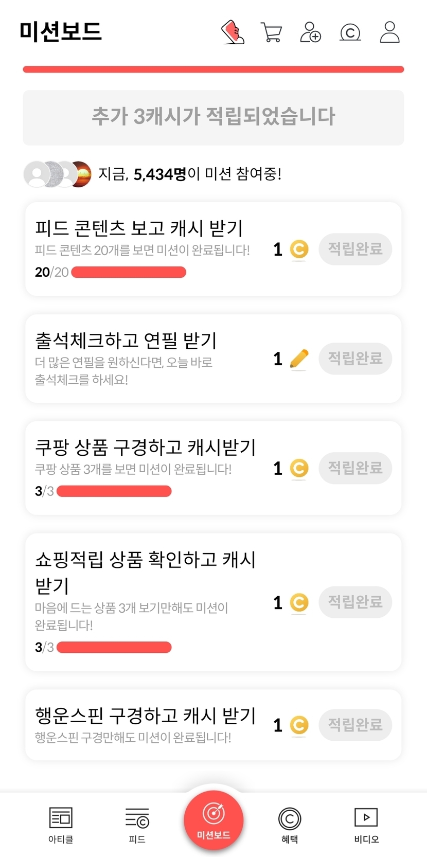Tap the 추가 3캐시가 적립되었습니다 banner
Viewport: 427px width, 857px height.
[213, 117]
